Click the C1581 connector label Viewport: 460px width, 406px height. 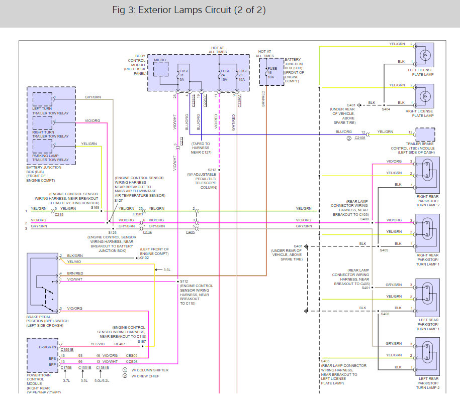click(138, 214)
